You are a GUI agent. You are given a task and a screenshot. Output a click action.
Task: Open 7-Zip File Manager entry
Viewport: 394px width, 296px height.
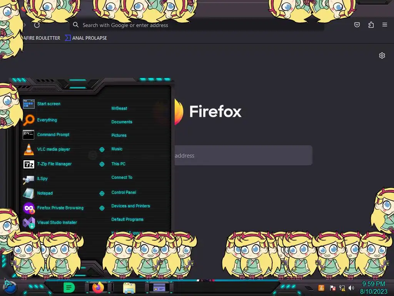pos(54,164)
